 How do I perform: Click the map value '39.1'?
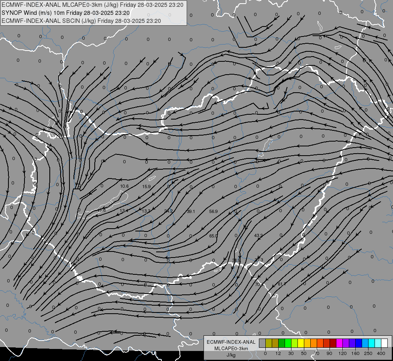[x=191, y=211]
